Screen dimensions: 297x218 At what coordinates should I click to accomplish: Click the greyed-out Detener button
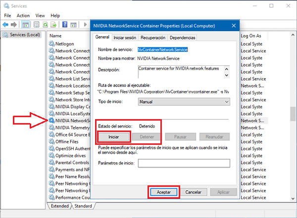[147, 137]
